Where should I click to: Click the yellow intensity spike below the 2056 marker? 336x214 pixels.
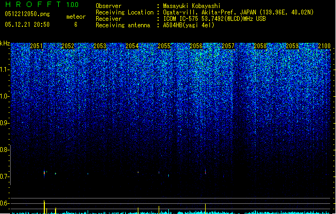tap(205, 209)
